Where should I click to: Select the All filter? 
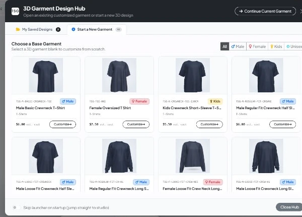pyautogui.click(x=224, y=46)
